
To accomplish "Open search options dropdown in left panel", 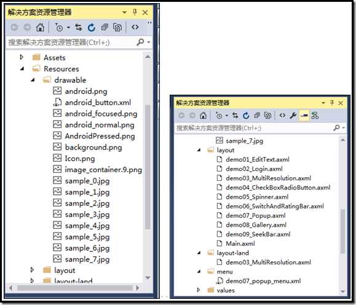I will pos(149,42).
